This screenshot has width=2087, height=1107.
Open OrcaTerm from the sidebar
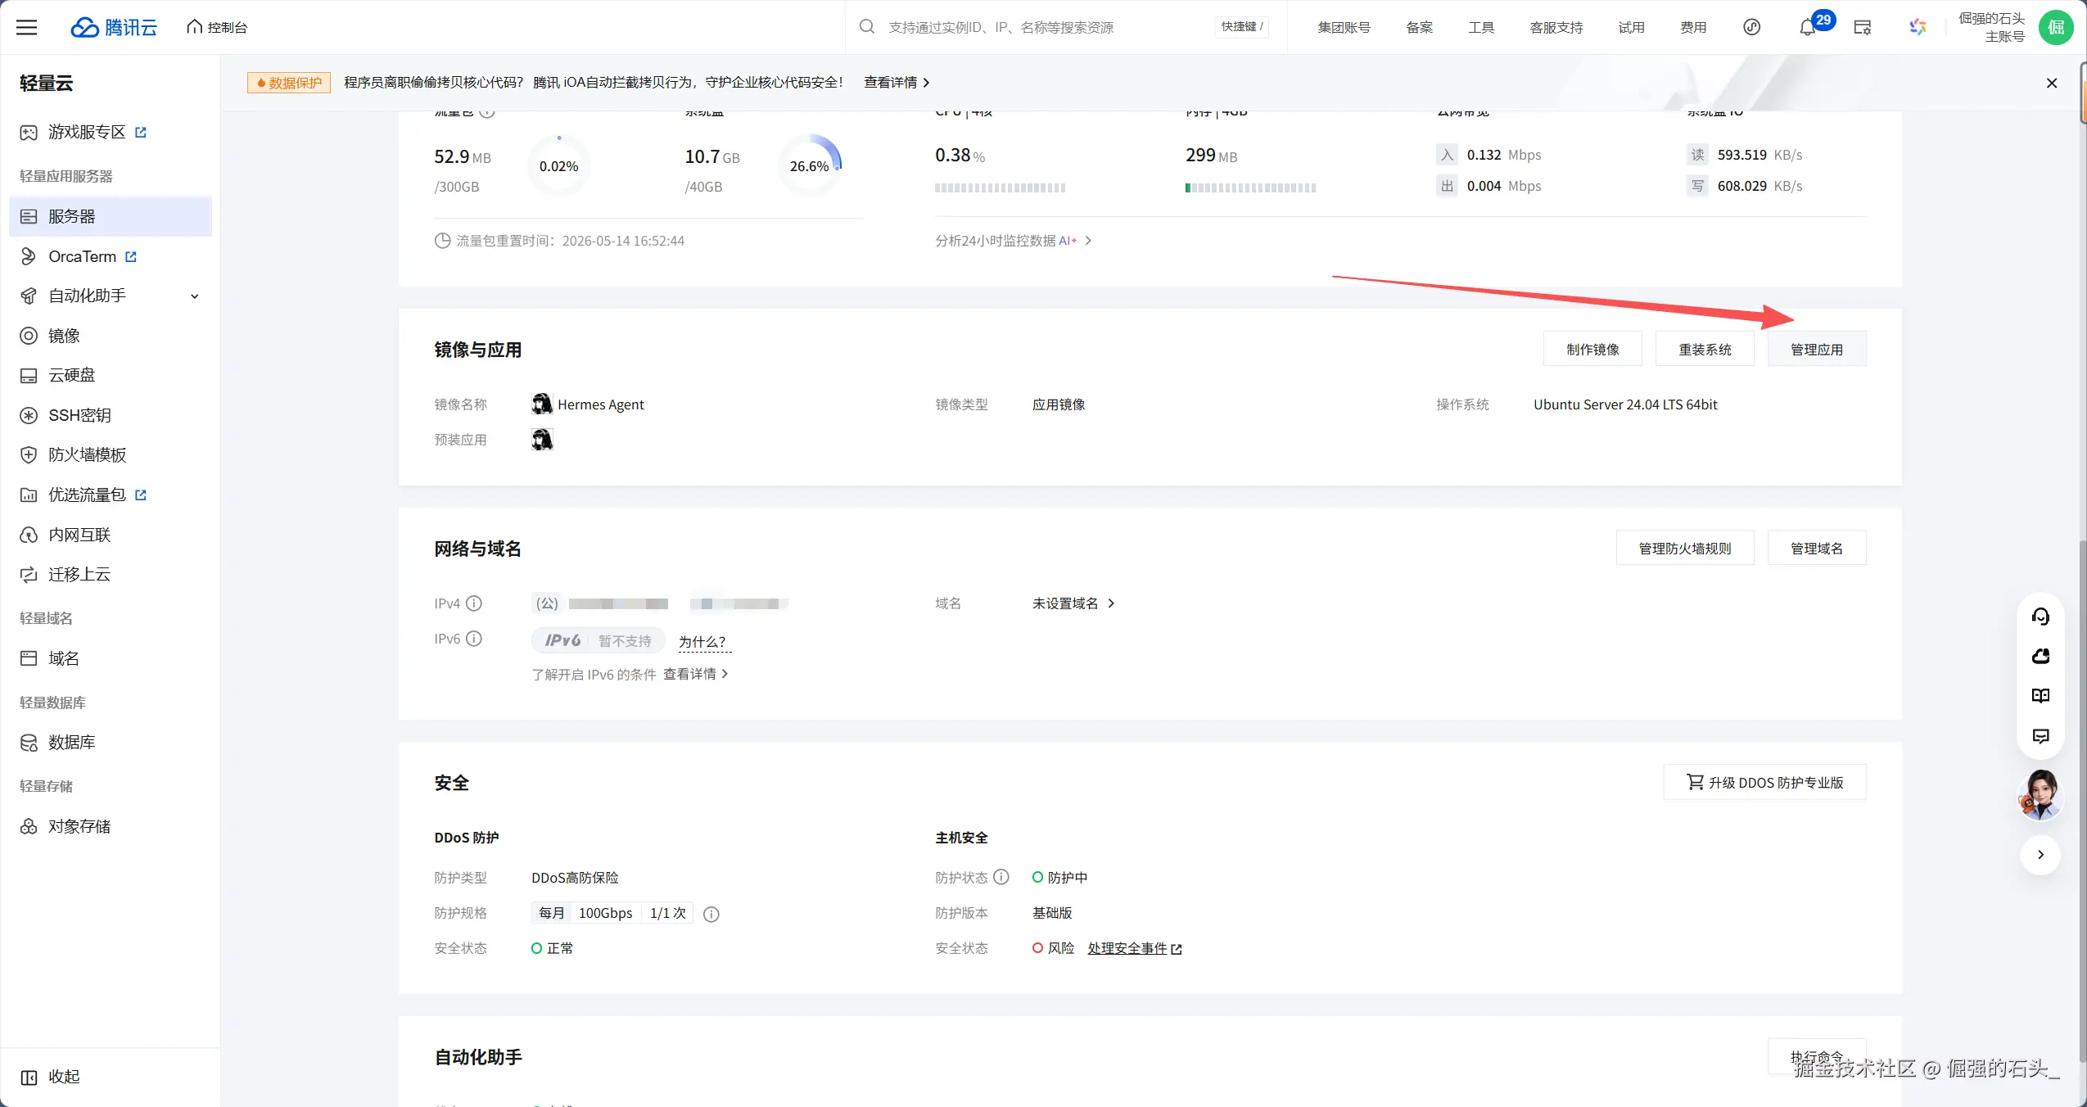coord(82,256)
